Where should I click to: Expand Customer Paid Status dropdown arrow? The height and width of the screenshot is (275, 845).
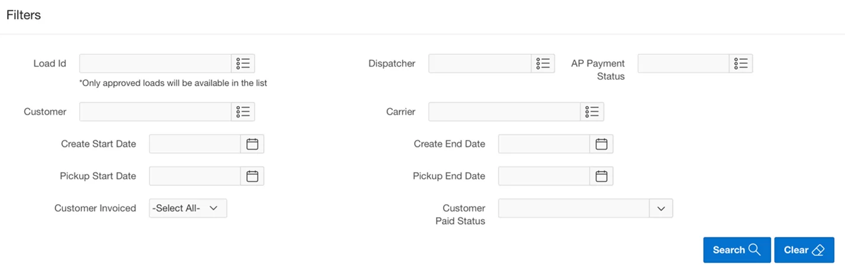(x=661, y=208)
